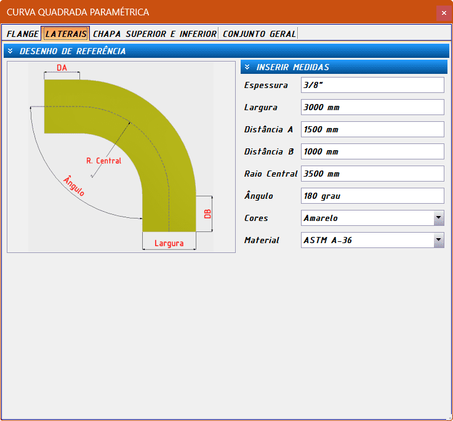Viewport: 453px width, 421px height.
Task: Click the Largura field showing 3000 mm
Action: click(x=372, y=107)
